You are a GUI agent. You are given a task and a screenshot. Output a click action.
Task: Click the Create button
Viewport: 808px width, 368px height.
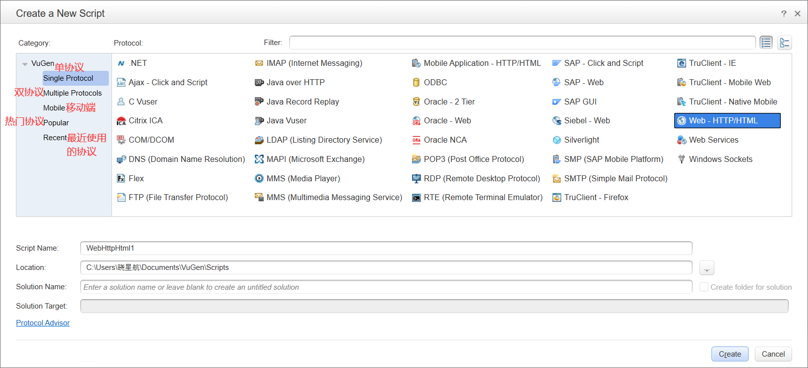[730, 354]
